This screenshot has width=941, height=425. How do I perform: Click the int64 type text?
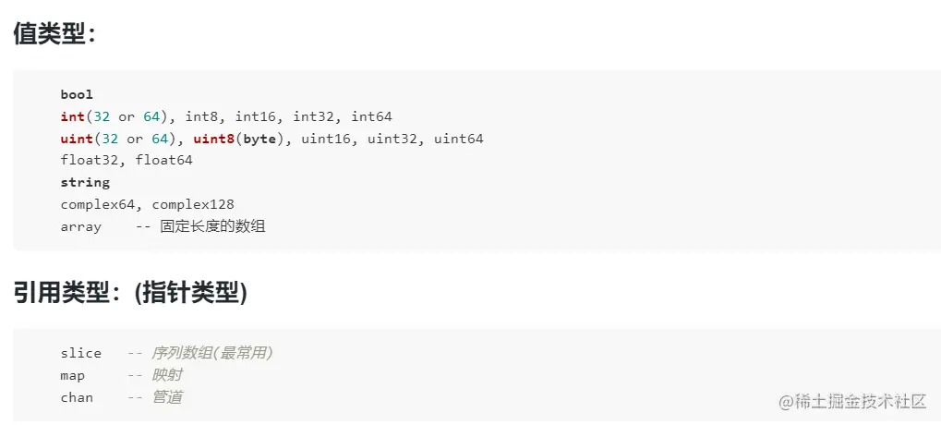coord(371,116)
